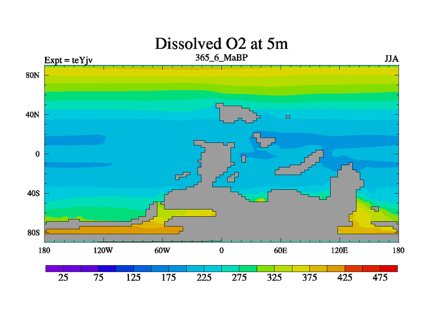Click the "80S" latitude tick label
430x322 pixels.
(x=34, y=233)
